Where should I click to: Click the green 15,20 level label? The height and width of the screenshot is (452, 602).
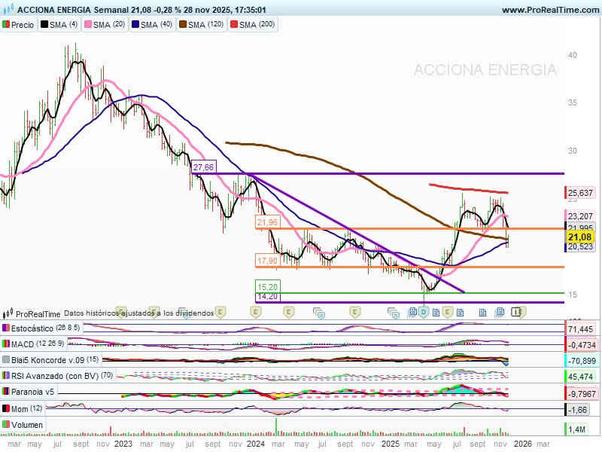tap(267, 287)
